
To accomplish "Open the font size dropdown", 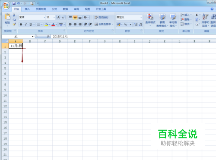I will click(54, 17).
